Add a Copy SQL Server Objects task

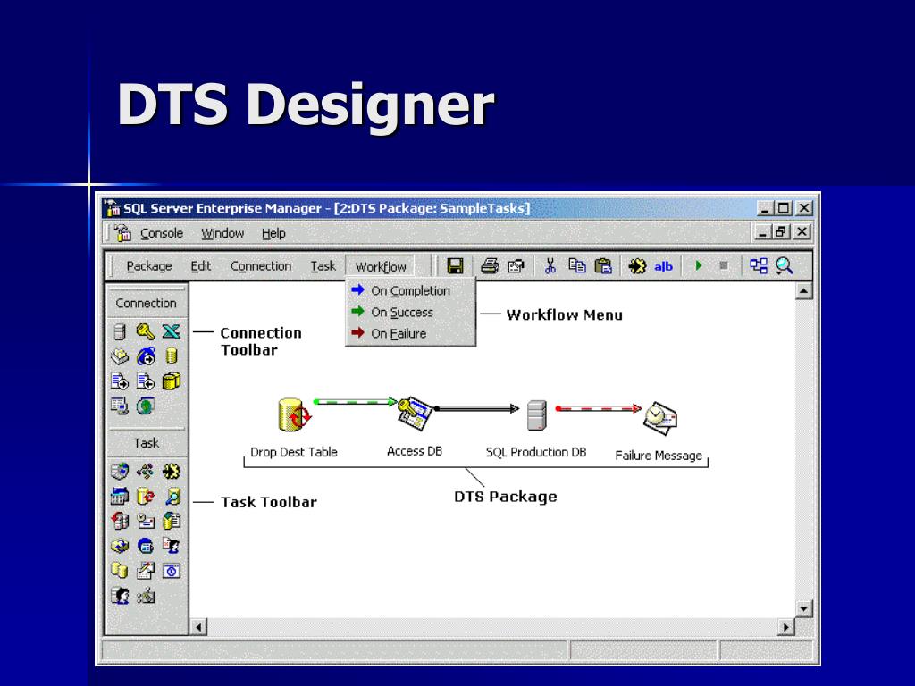(120, 521)
